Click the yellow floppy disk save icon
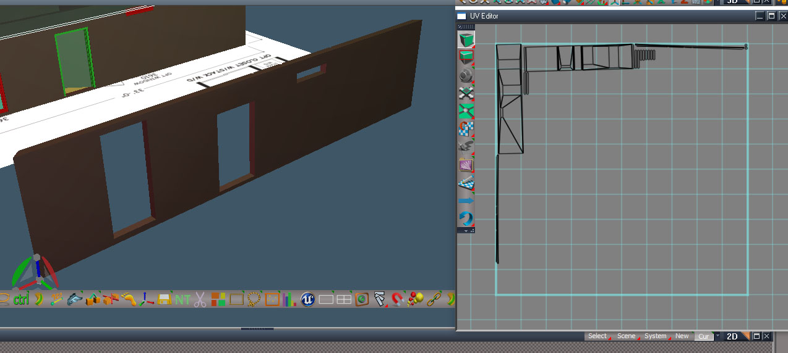 coord(165,299)
